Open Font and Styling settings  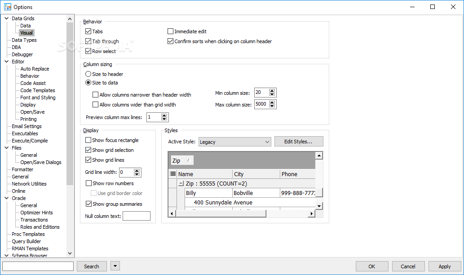pos(38,98)
